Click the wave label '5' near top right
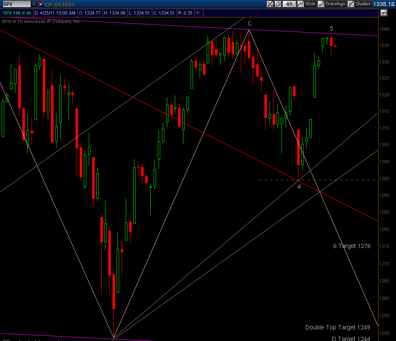 click(x=332, y=28)
